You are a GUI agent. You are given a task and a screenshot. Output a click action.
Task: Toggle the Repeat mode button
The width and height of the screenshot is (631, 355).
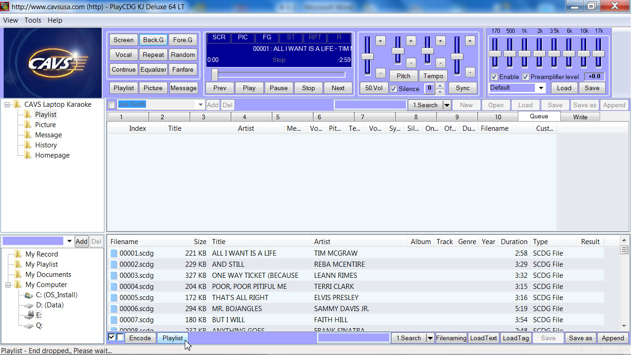click(153, 55)
